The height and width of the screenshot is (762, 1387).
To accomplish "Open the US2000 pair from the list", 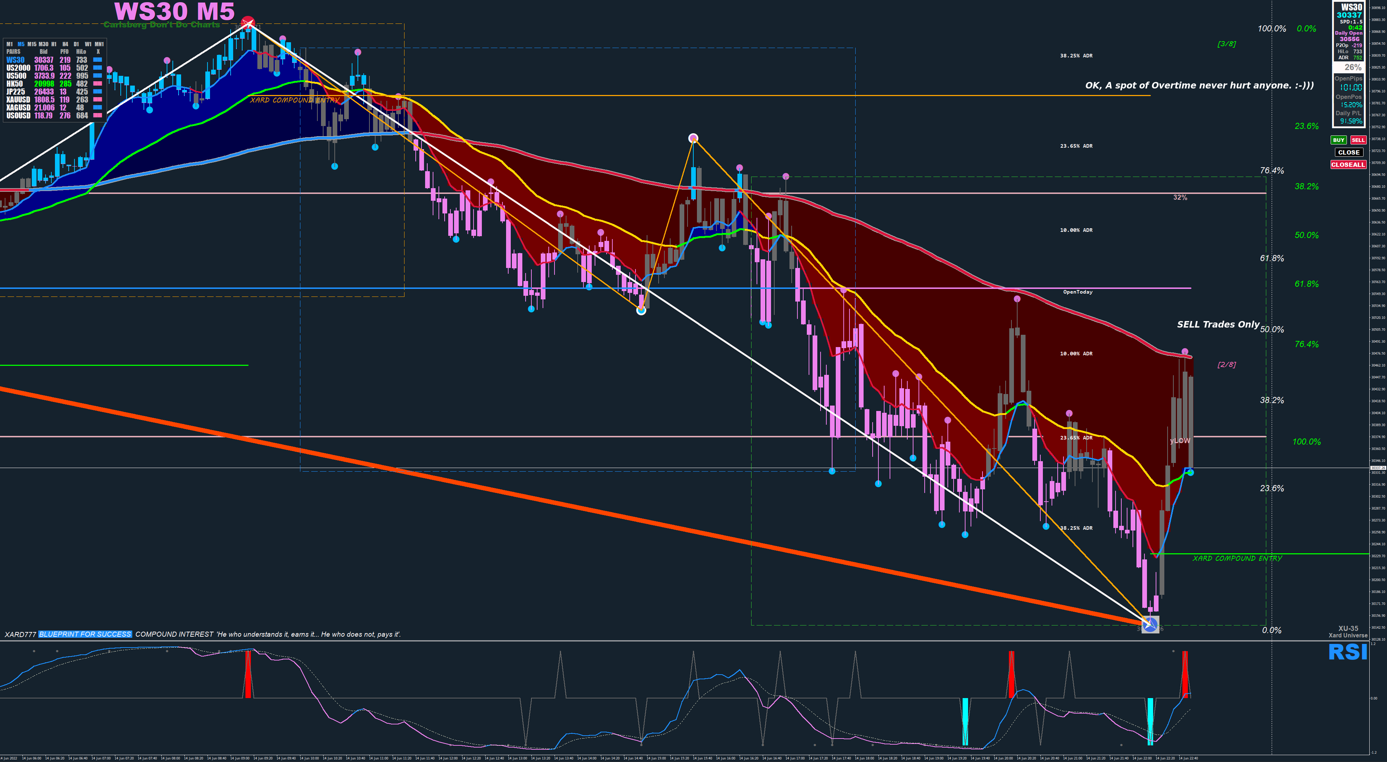I will pyautogui.click(x=18, y=68).
